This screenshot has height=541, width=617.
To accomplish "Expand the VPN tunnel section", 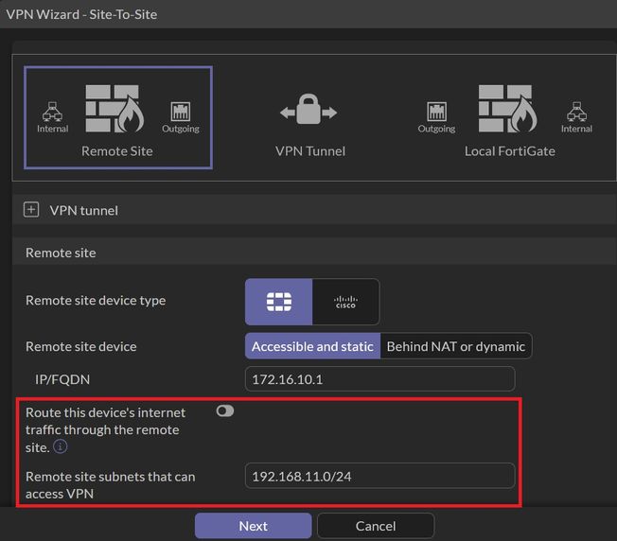I will 31,210.
